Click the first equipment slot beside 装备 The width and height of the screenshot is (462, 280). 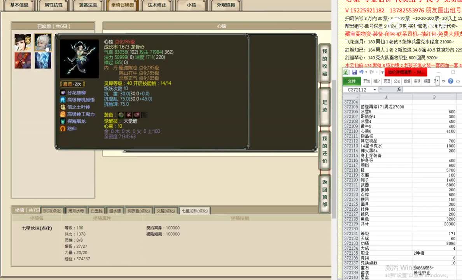[x=120, y=115]
